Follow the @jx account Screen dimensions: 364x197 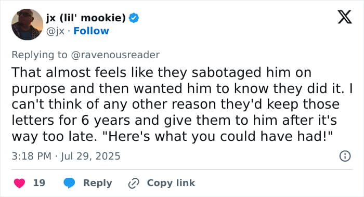[x=91, y=31]
